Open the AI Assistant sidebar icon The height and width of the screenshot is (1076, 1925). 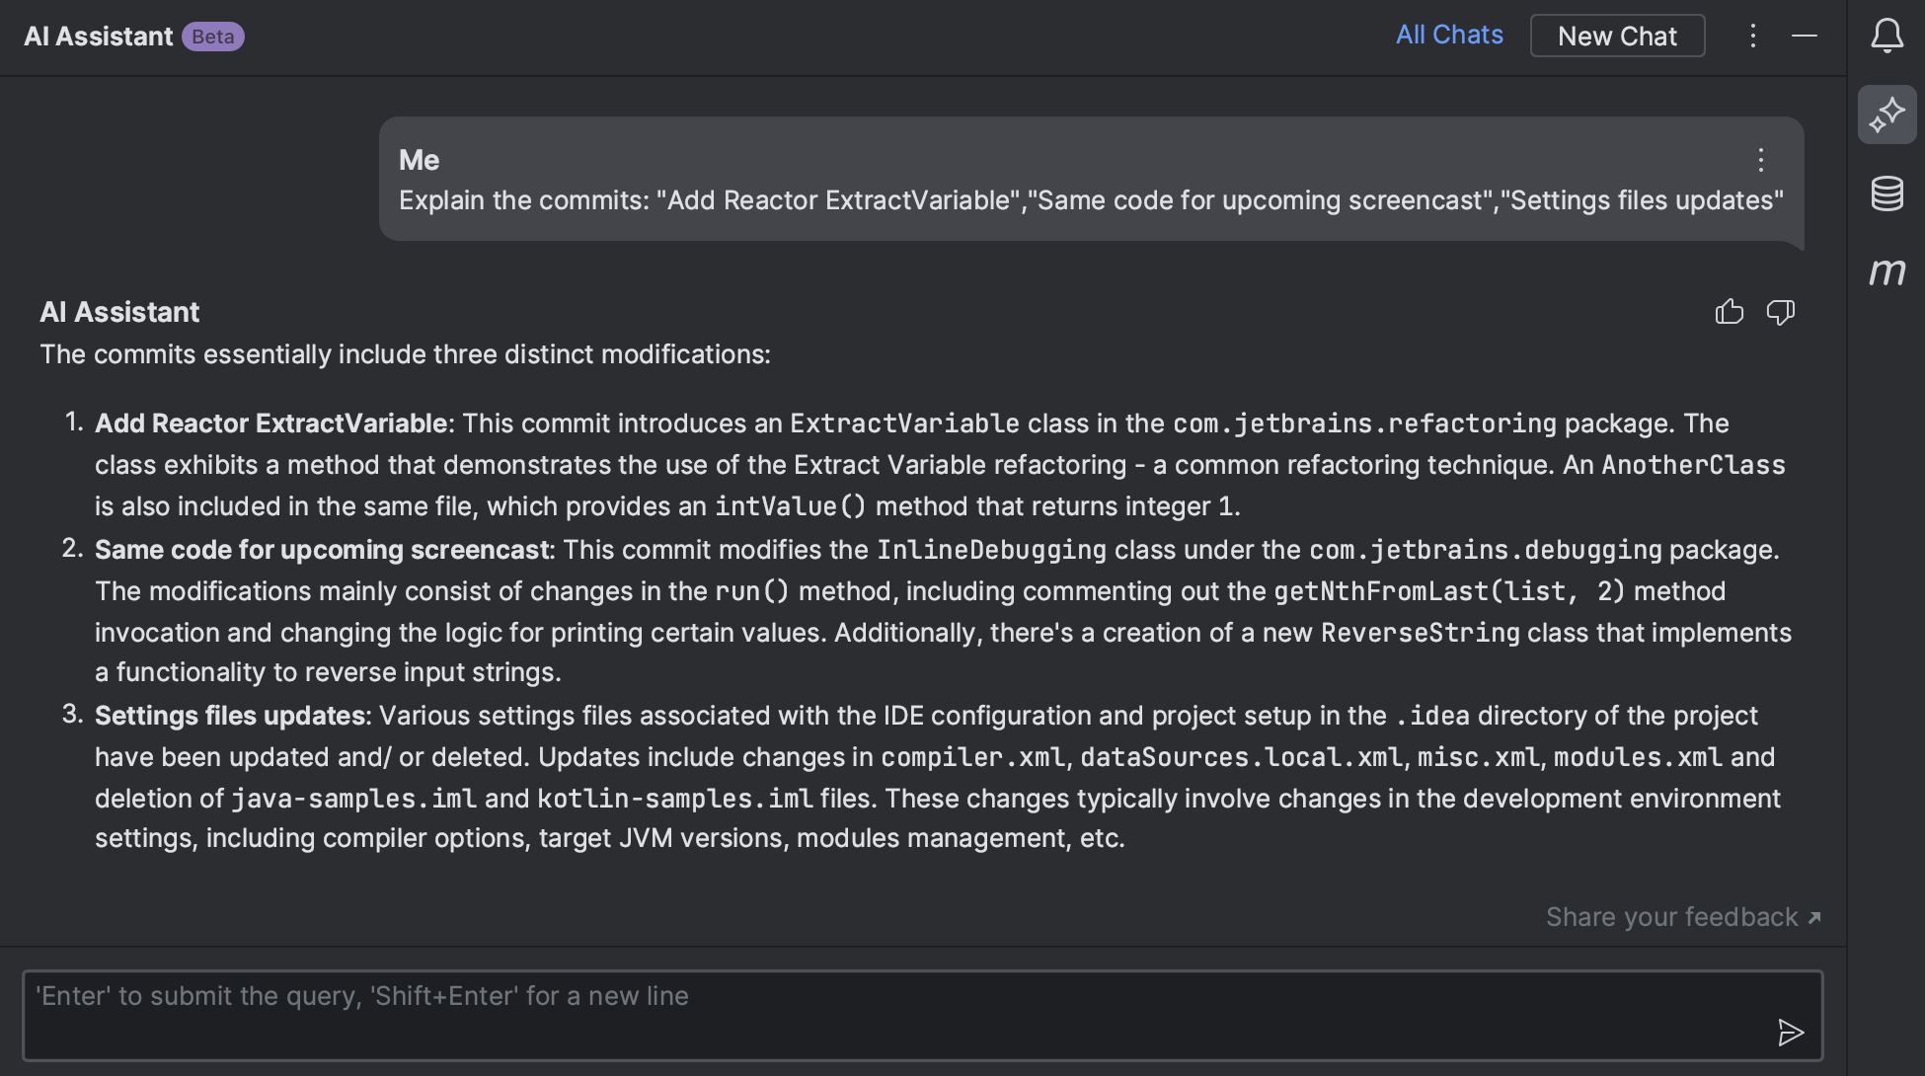coord(1886,114)
